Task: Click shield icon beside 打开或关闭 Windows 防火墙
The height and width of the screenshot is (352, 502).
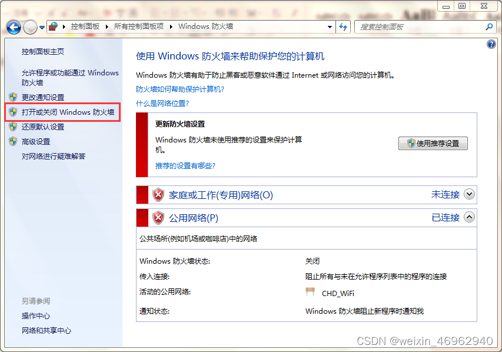Action: [13, 112]
